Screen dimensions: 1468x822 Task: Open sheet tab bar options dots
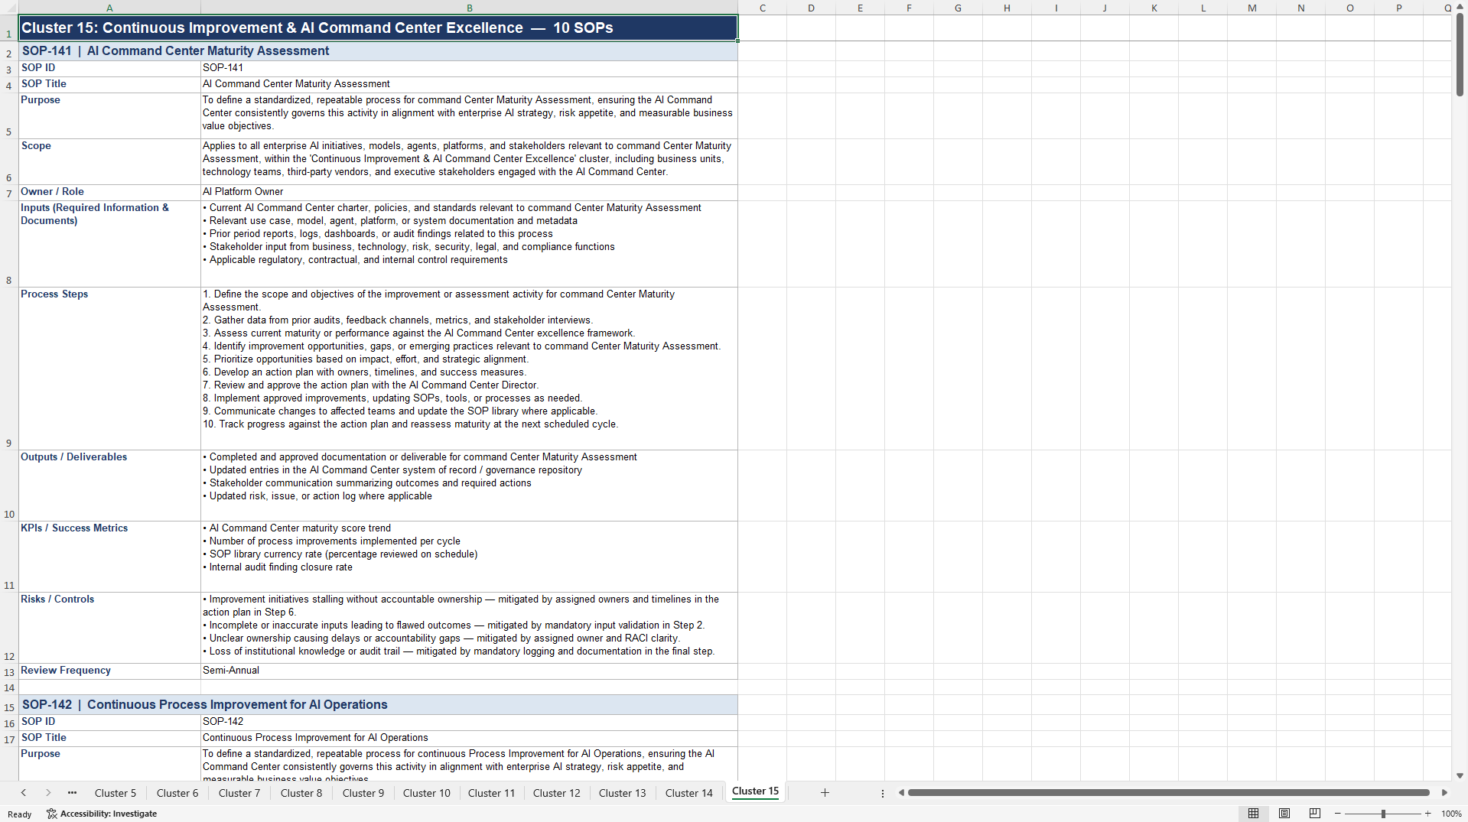(x=883, y=794)
